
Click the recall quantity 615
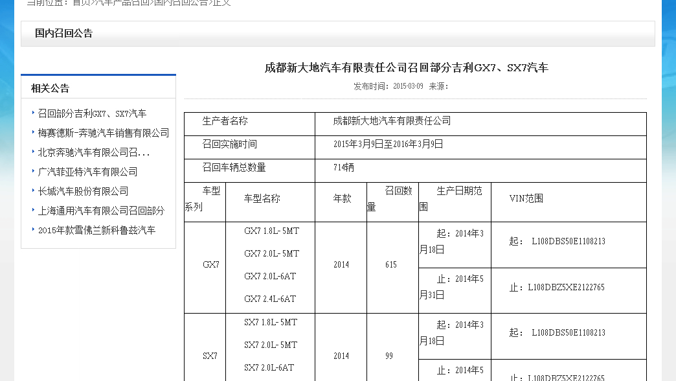click(x=391, y=265)
